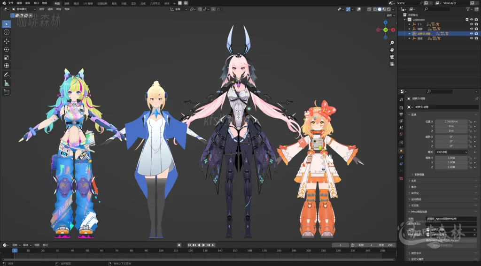Jump to the timeline end frame
The width and height of the screenshot is (481, 266).
(x=213, y=245)
